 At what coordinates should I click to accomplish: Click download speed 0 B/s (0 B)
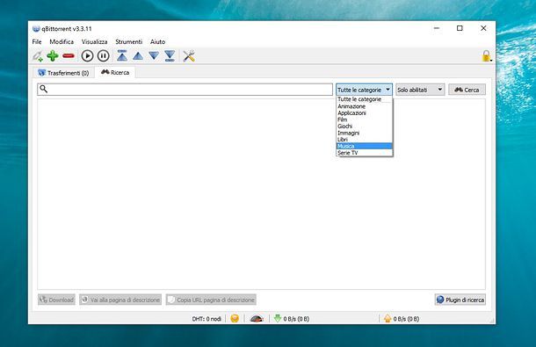(296, 319)
